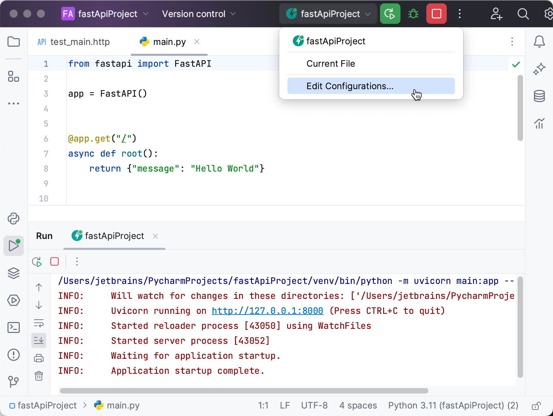The width and height of the screenshot is (553, 416).
Task: Open the Git version control tool window
Action: 14,382
